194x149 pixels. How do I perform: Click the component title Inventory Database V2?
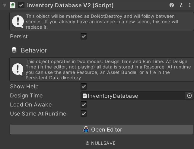70,5
